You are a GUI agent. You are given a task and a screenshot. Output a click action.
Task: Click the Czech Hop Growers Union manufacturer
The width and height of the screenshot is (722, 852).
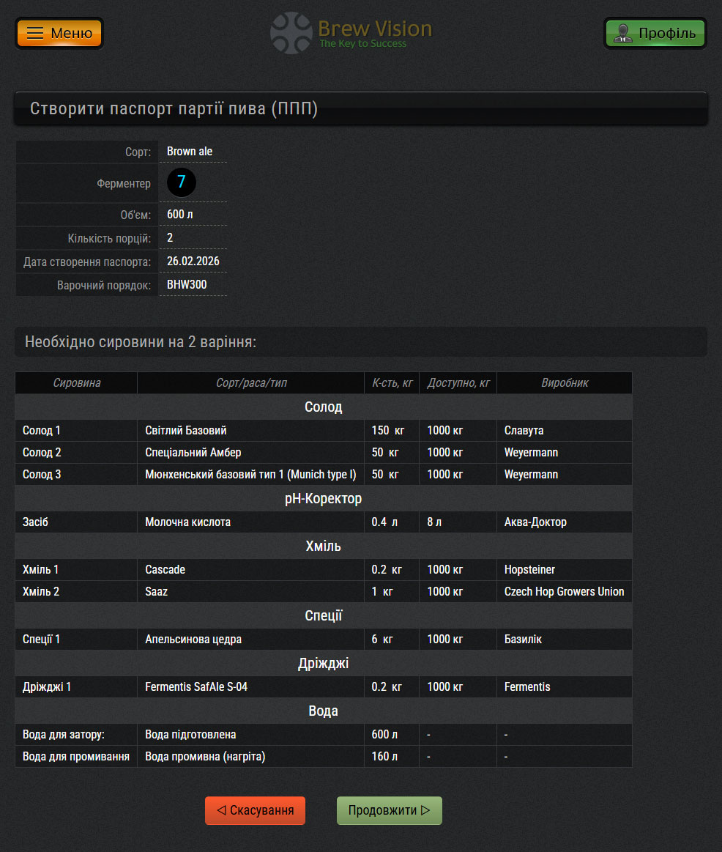click(x=564, y=592)
